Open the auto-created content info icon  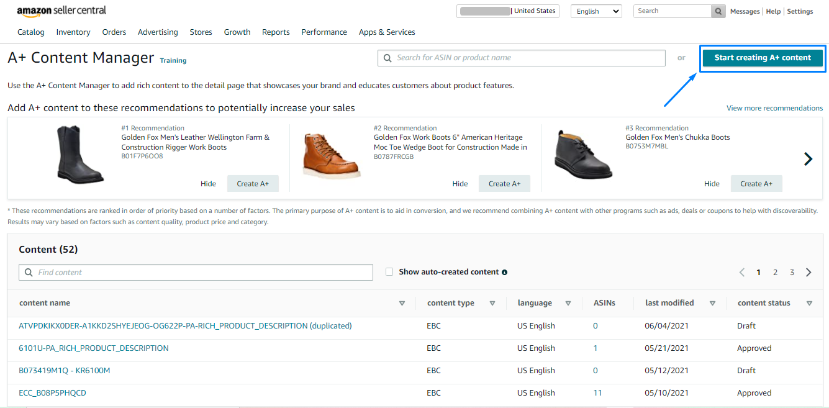click(x=504, y=272)
